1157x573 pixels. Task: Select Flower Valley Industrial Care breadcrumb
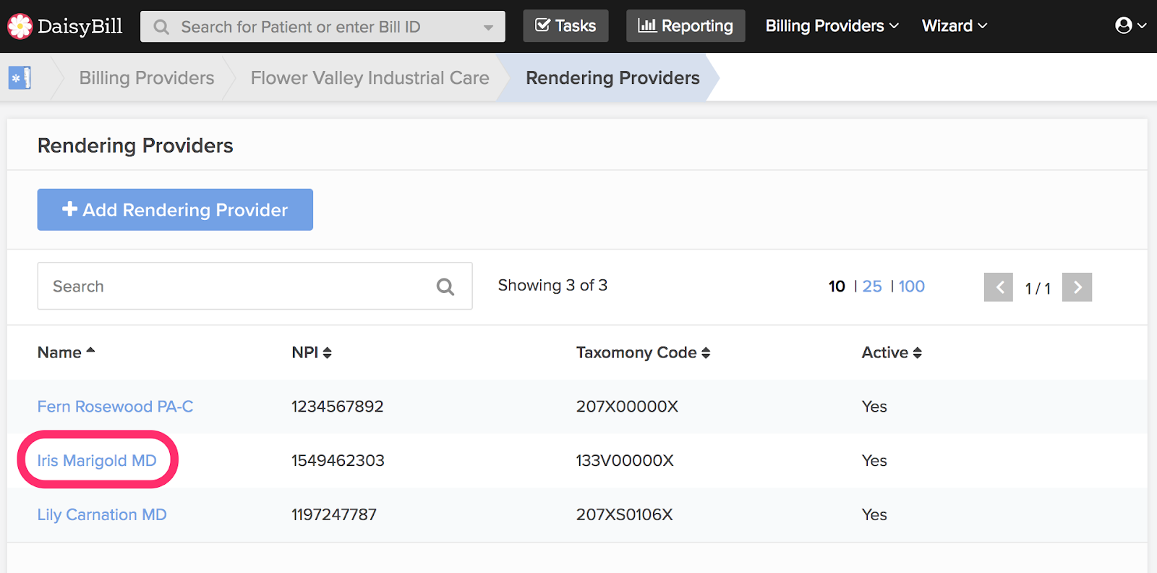coord(370,78)
